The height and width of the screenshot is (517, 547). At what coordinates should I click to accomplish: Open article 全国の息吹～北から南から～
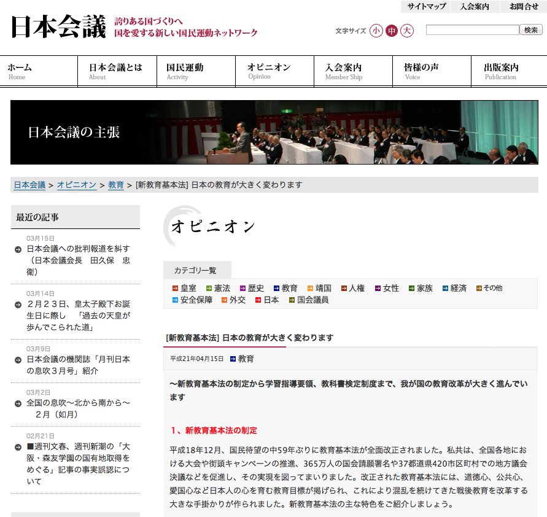pyautogui.click(x=78, y=408)
